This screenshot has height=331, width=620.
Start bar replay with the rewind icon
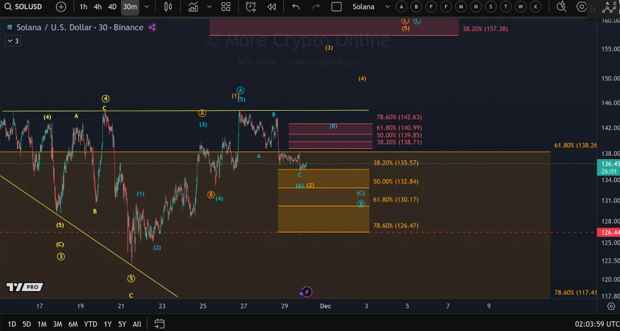click(271, 7)
